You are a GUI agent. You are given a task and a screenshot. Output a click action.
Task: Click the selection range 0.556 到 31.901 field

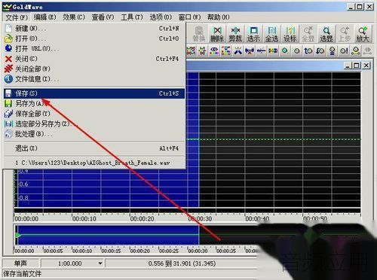182,263
